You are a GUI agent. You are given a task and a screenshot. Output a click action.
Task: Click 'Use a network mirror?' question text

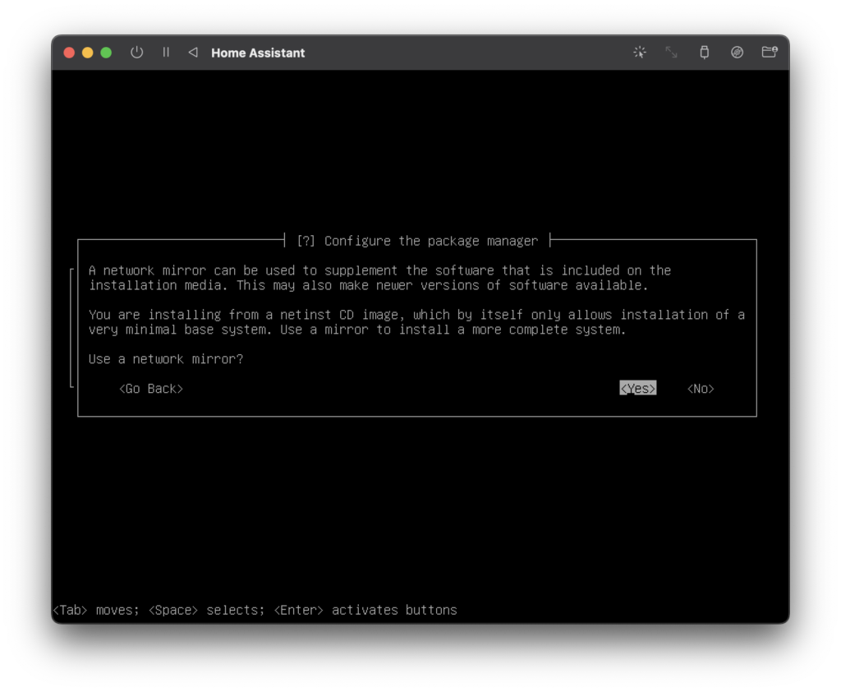point(166,358)
